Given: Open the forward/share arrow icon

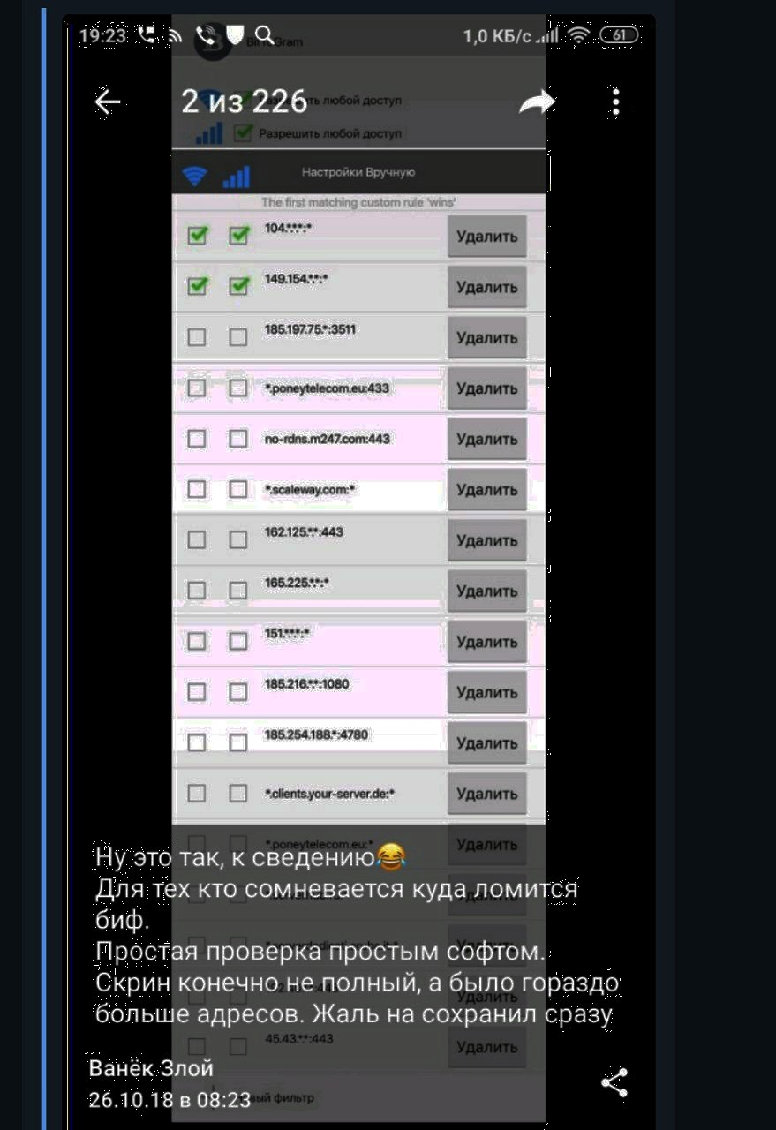Looking at the screenshot, I should (x=537, y=102).
